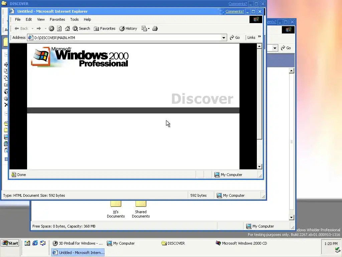Go back using the Back arrow button
Image resolution: width=342 pixels, height=257 pixels.
click(21, 28)
